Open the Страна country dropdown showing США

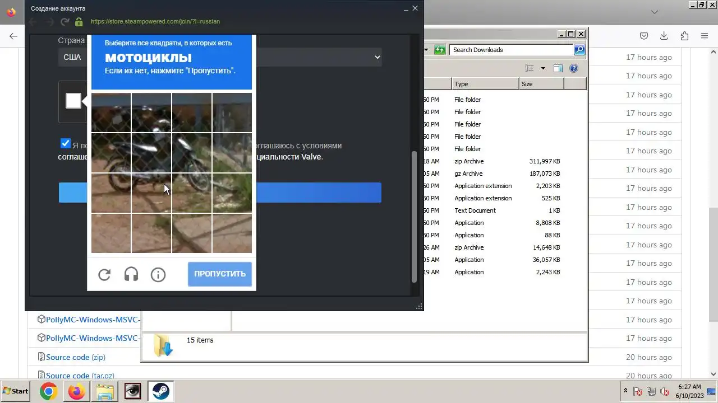click(x=220, y=57)
